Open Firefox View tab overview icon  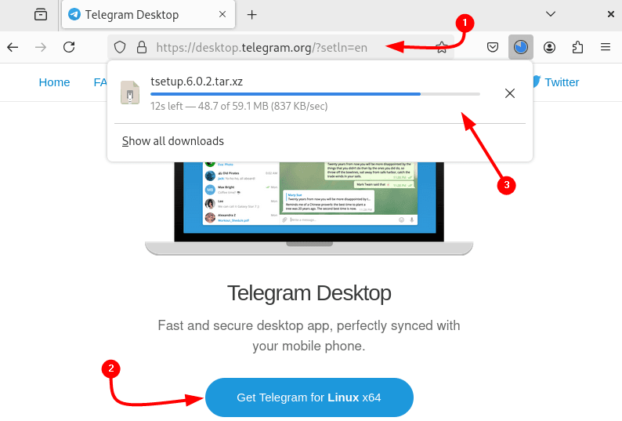pos(41,15)
